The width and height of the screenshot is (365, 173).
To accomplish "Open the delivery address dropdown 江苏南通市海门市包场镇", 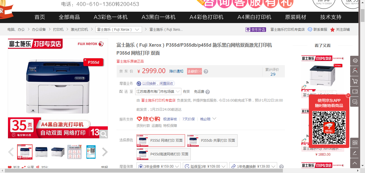I will pyautogui.click(x=158, y=92).
